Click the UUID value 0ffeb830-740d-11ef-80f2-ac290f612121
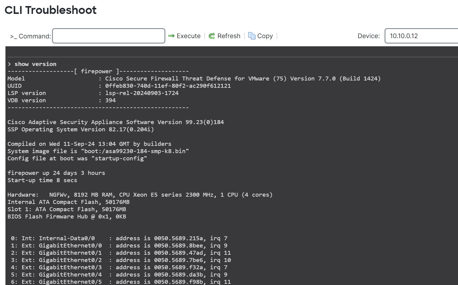This screenshot has width=458, height=285. click(168, 86)
